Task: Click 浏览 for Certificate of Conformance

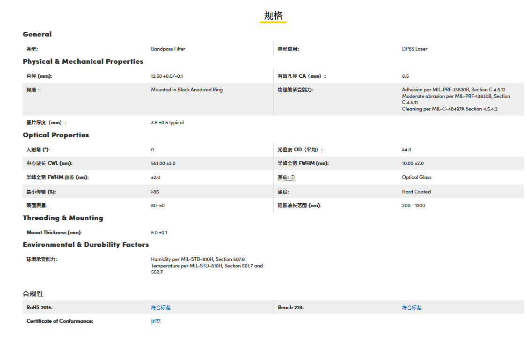Action: point(156,321)
